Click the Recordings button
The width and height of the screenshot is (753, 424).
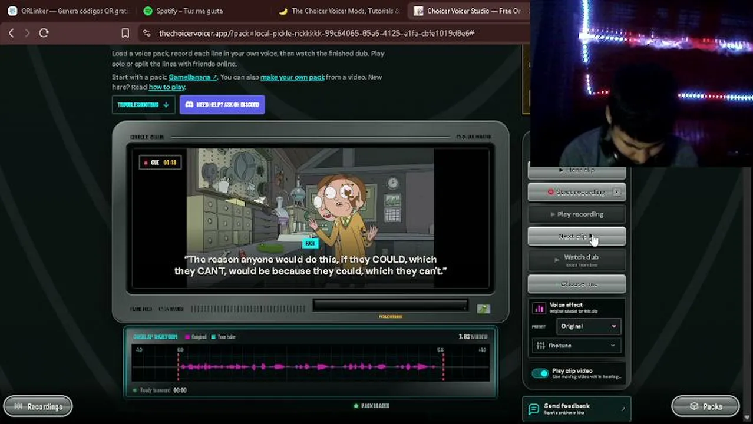point(38,406)
